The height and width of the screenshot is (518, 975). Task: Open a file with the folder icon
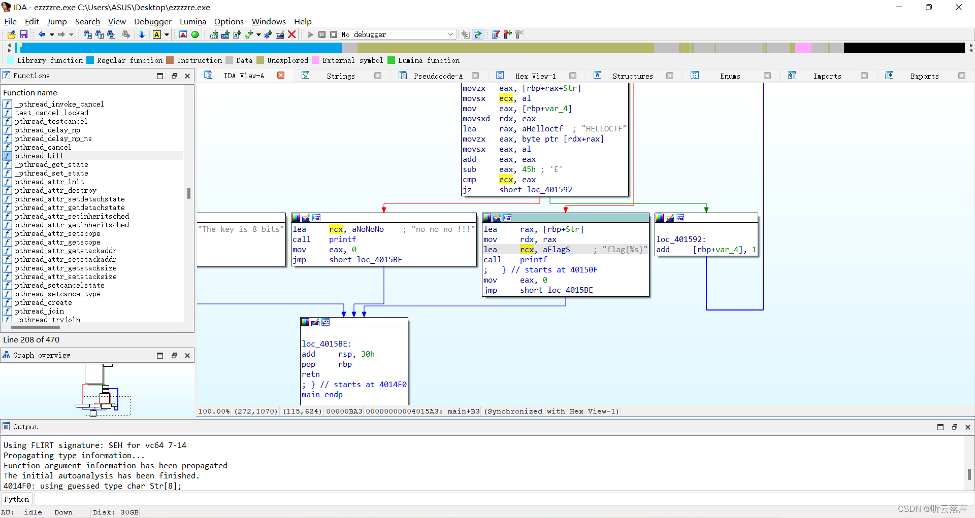[11, 34]
